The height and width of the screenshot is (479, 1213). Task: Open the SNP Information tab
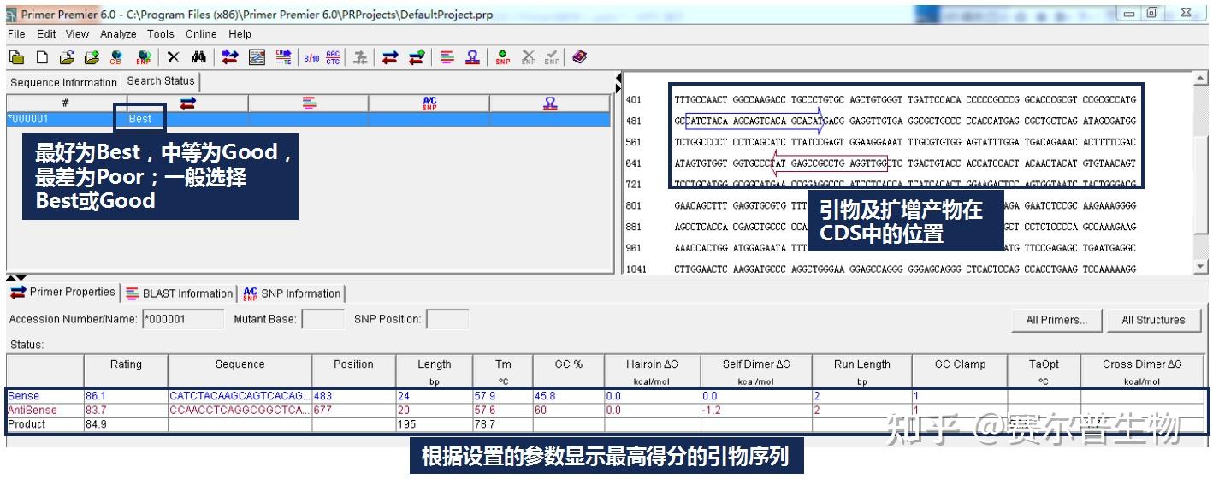tap(293, 293)
